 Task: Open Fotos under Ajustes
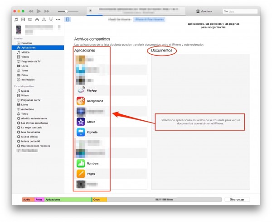(x=38, y=75)
